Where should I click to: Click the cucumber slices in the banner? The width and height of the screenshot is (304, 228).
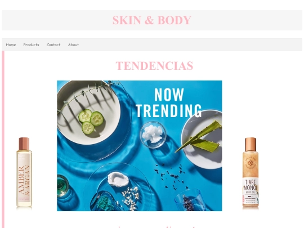(x=91, y=122)
